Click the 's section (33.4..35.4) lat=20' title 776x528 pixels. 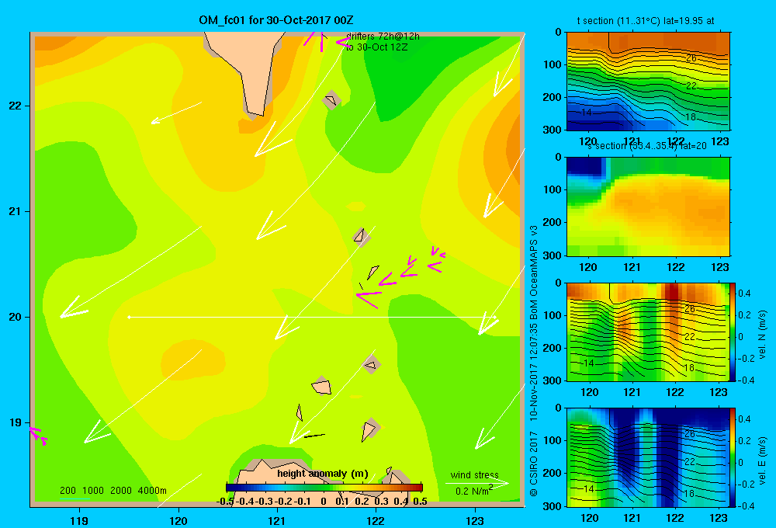(646, 146)
